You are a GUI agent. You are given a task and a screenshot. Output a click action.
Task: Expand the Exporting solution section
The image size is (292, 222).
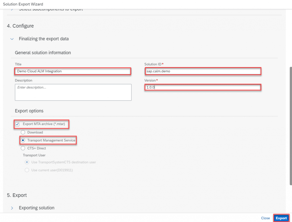(12, 208)
